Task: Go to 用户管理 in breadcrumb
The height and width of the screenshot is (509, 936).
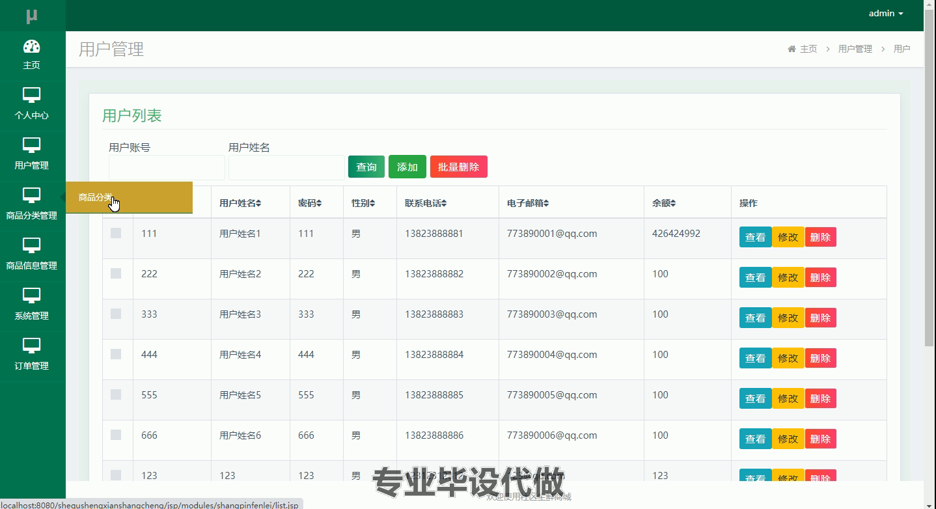Action: (x=855, y=49)
